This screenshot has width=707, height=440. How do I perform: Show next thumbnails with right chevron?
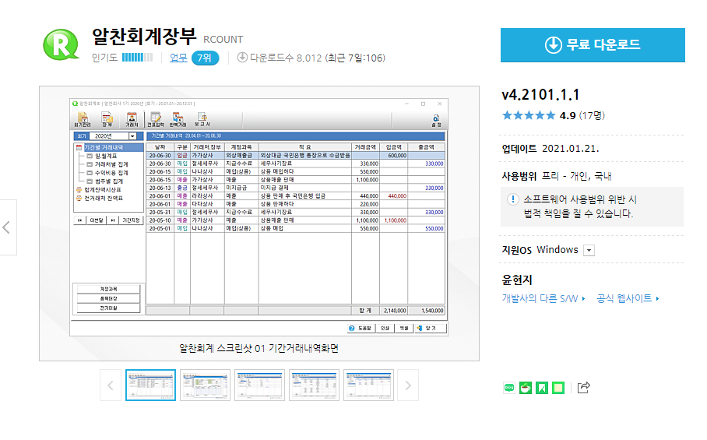pos(408,385)
